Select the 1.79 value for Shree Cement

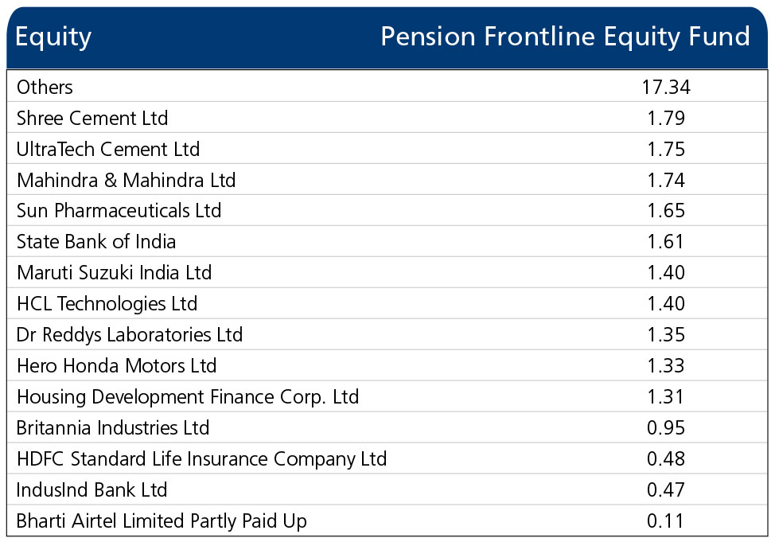[x=666, y=119]
